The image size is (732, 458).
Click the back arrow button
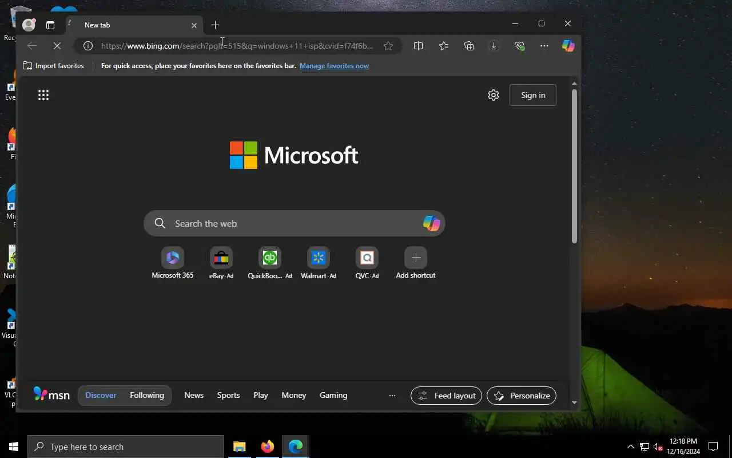pos(32,46)
